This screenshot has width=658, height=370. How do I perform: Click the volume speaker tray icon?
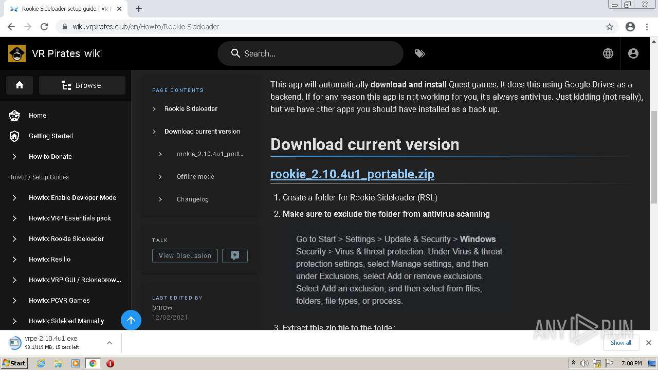coord(584,363)
